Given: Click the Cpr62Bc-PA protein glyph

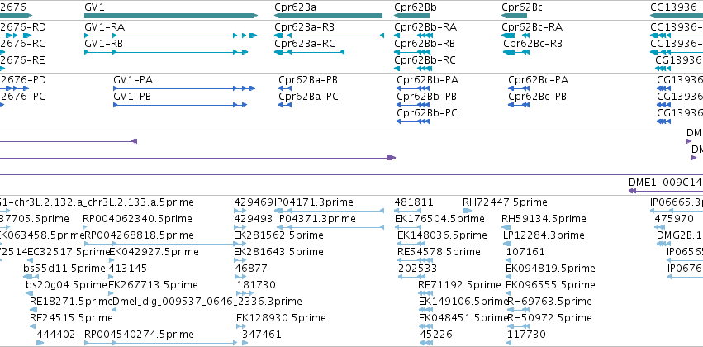Looking at the screenshot, I should (519, 88).
